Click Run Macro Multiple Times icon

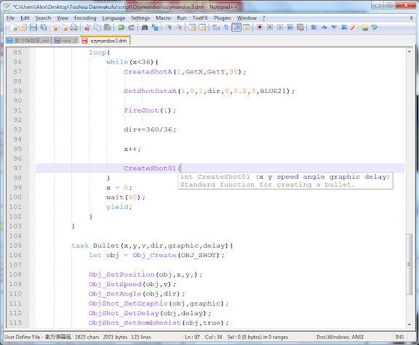[290, 27]
